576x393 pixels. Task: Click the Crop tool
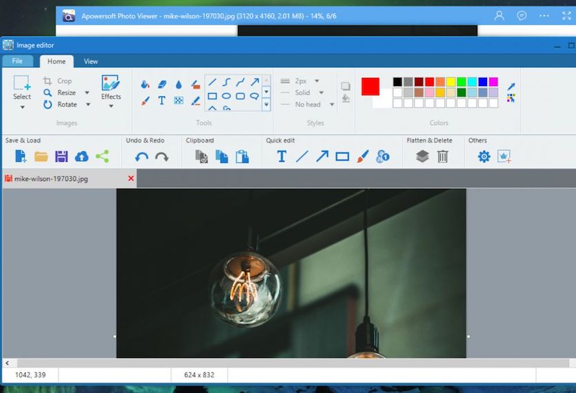click(x=58, y=81)
